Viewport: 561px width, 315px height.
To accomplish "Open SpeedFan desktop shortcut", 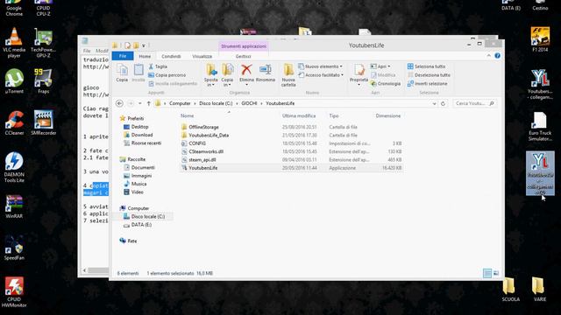I will pyautogui.click(x=14, y=248).
